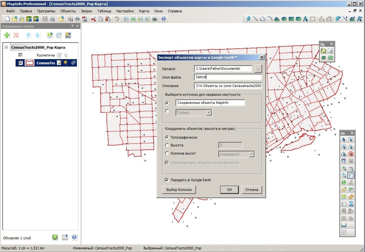Open the Карта menu
Viewport: 365px width, 252px height.
(x=144, y=11)
